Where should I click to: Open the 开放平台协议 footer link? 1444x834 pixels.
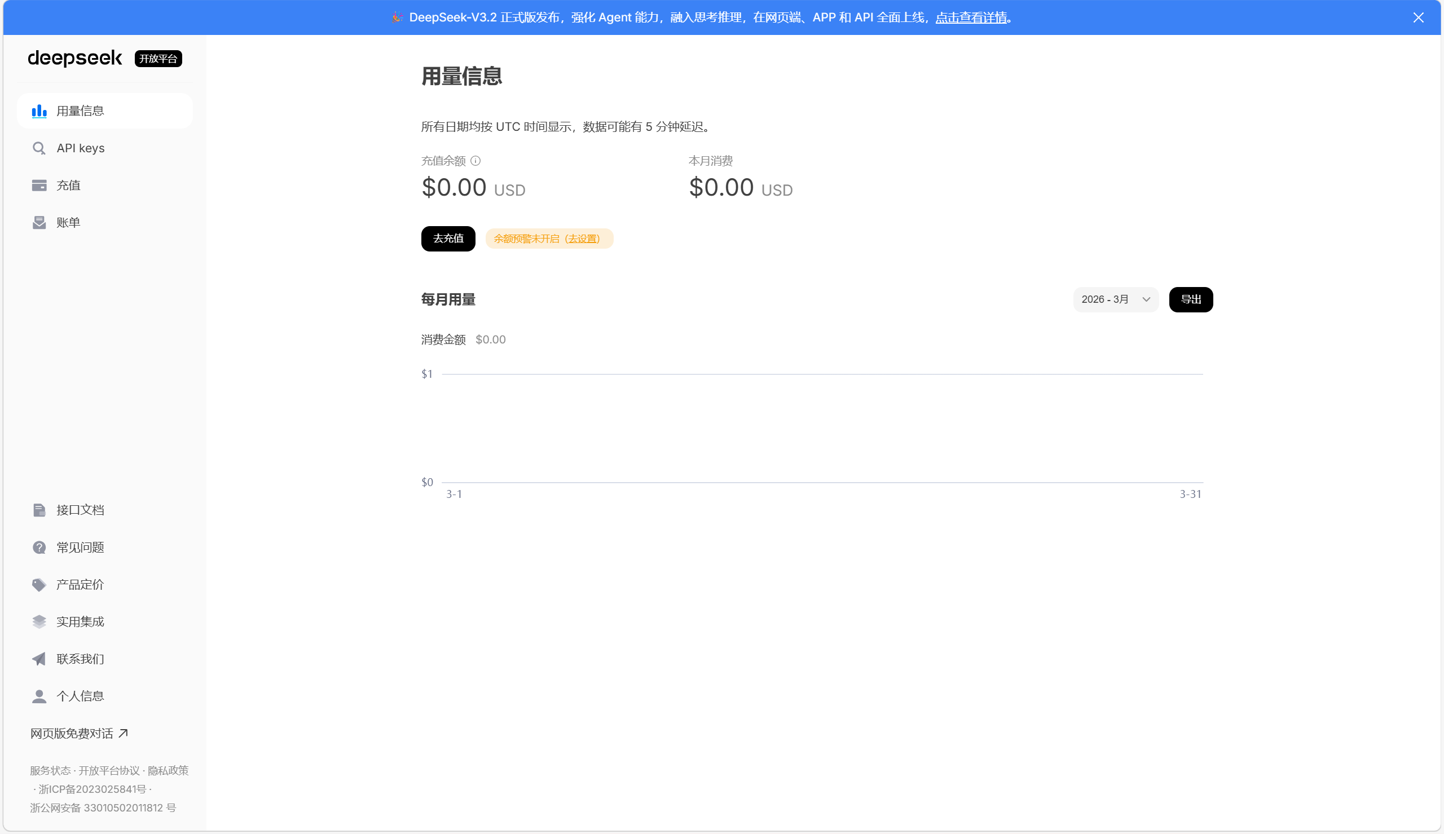click(109, 771)
